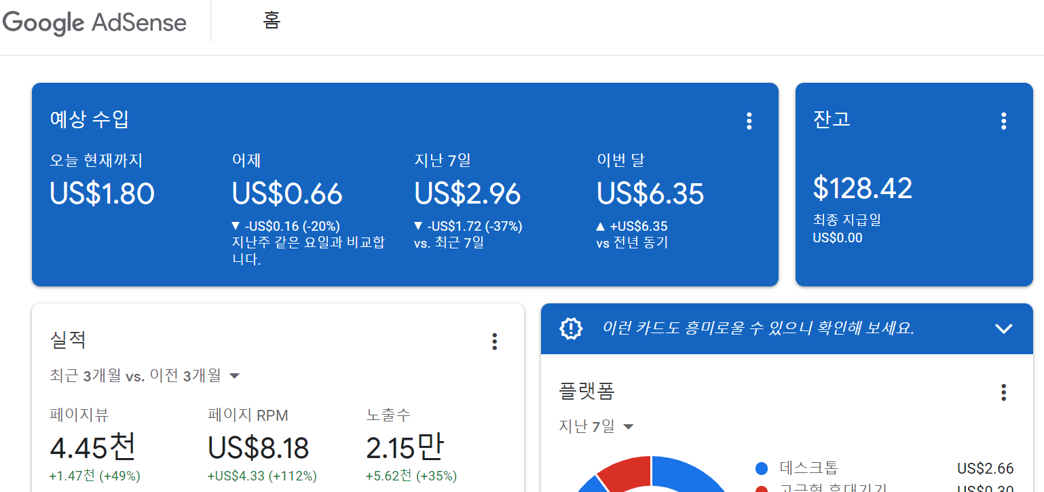The width and height of the screenshot is (1044, 492).
Task: Click the +5.62천 (+35%) impressions change
Action: [411, 476]
